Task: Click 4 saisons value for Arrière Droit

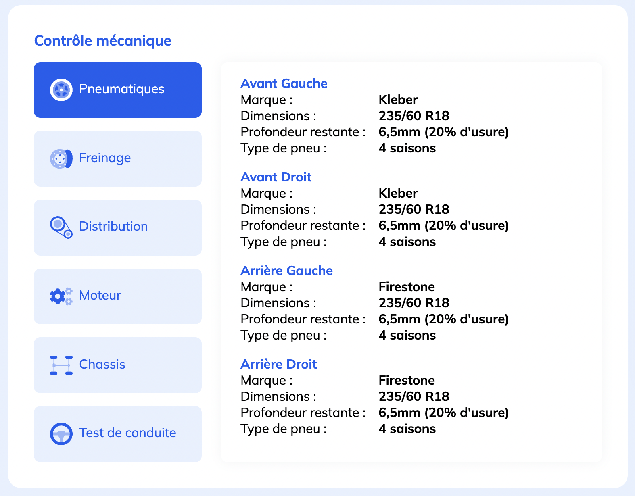Action: point(407,429)
